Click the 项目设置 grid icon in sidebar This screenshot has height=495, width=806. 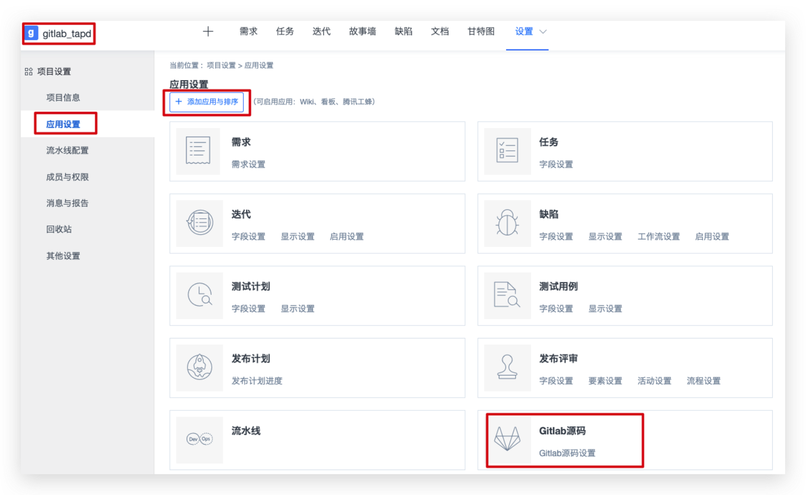(29, 72)
